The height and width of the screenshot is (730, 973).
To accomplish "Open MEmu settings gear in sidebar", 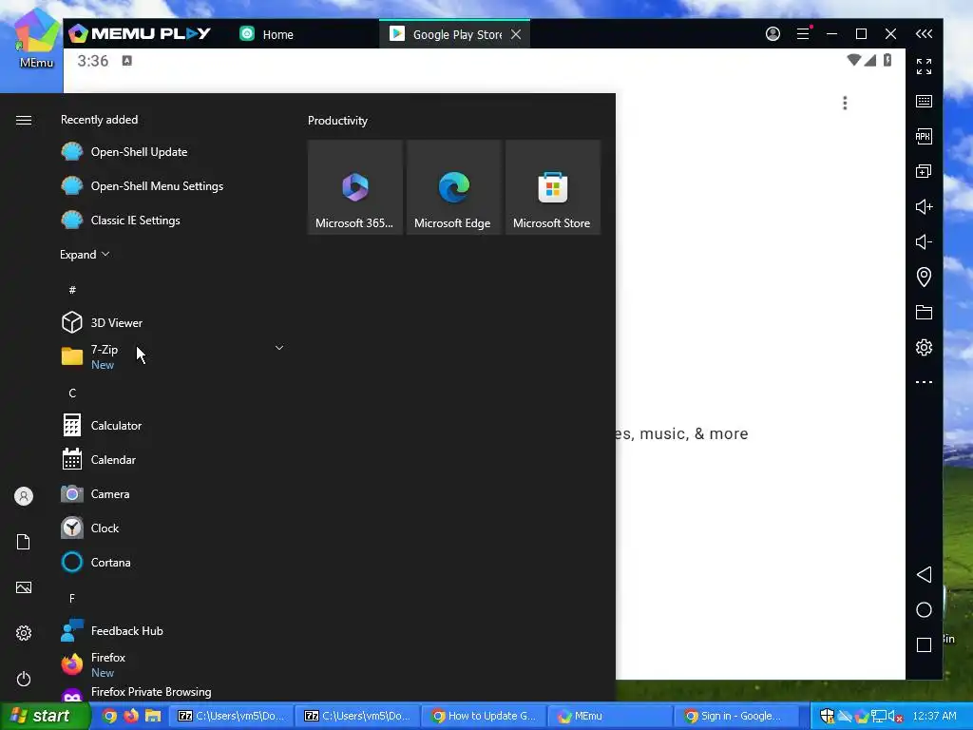I will [924, 347].
